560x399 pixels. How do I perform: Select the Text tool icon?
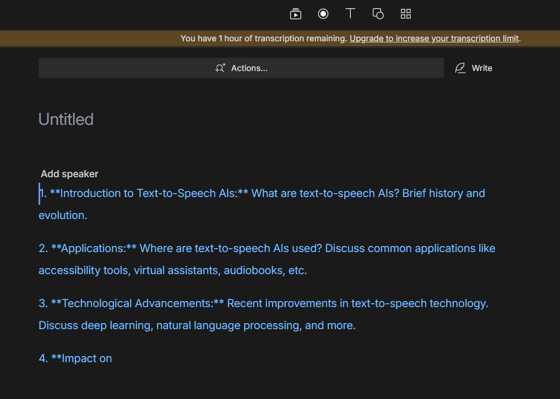(x=350, y=14)
